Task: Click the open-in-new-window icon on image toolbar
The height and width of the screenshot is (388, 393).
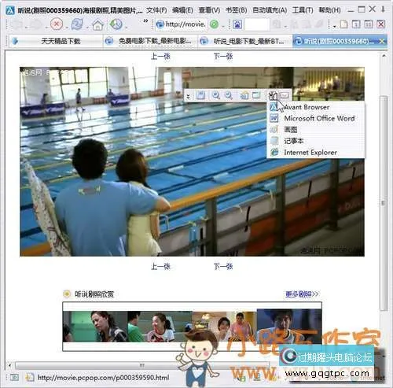Action: point(256,95)
